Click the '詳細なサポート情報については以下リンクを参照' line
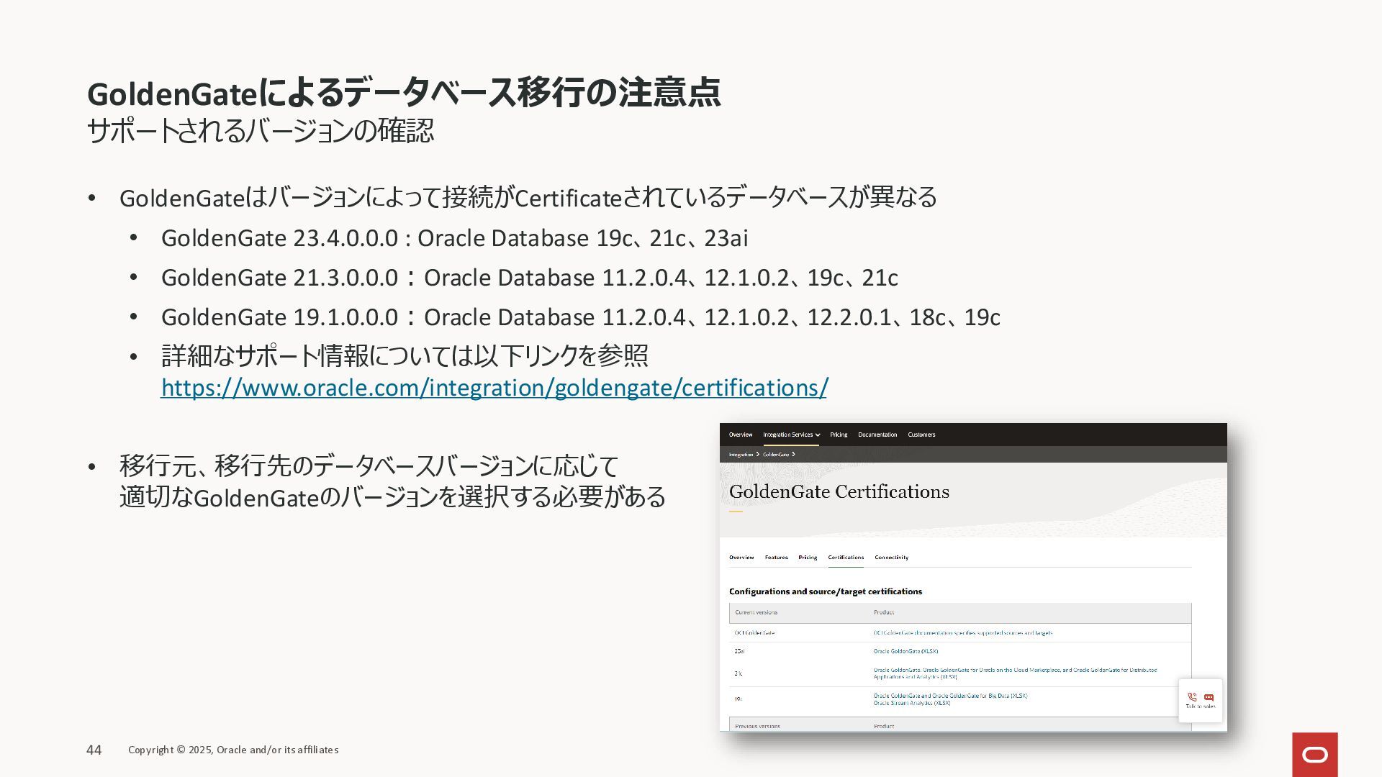 (x=405, y=355)
